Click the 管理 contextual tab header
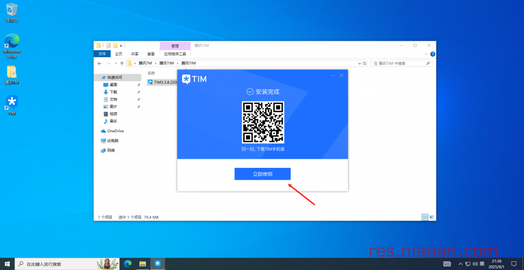This screenshot has height=270, width=524. [175, 46]
